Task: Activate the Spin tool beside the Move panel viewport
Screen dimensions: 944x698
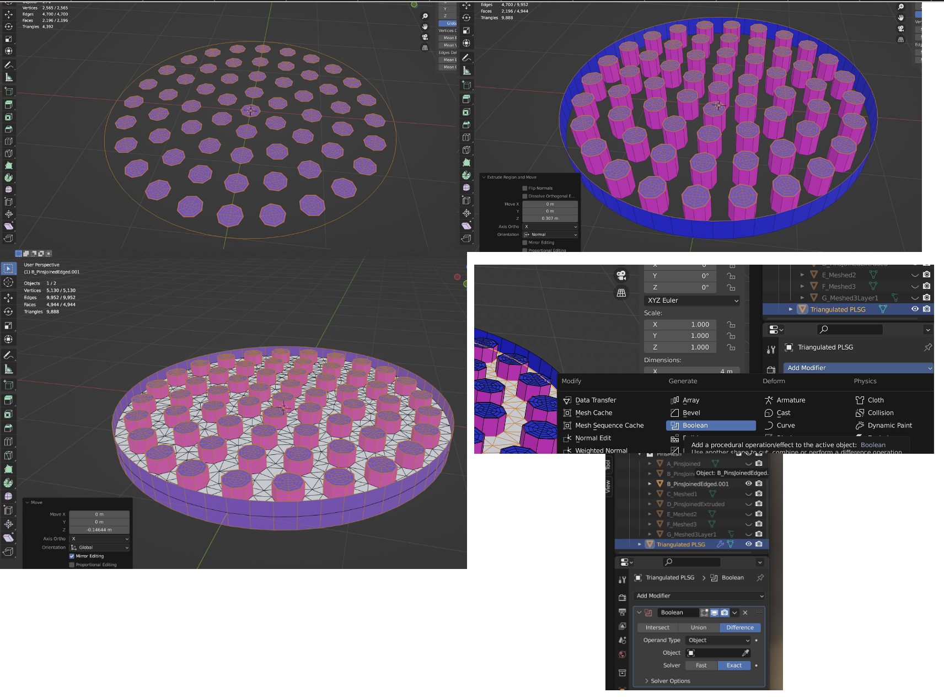Action: click(x=8, y=482)
